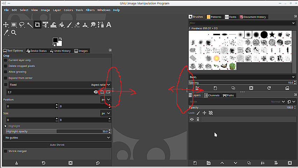The width and height of the screenshot is (298, 168).
Task: Select the Clone stamp tool
Action: 85,25
